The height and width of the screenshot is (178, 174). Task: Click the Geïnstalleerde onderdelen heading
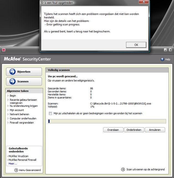point(18,150)
